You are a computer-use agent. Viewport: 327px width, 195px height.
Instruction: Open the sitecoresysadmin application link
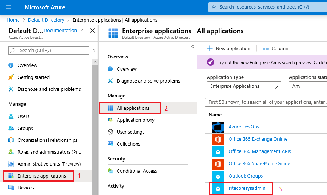247,188
